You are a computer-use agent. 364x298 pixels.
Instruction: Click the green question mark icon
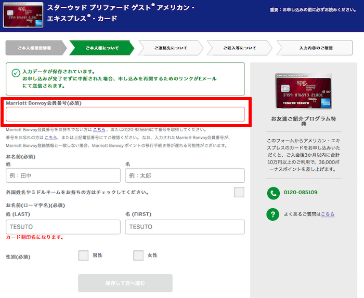[273, 214]
